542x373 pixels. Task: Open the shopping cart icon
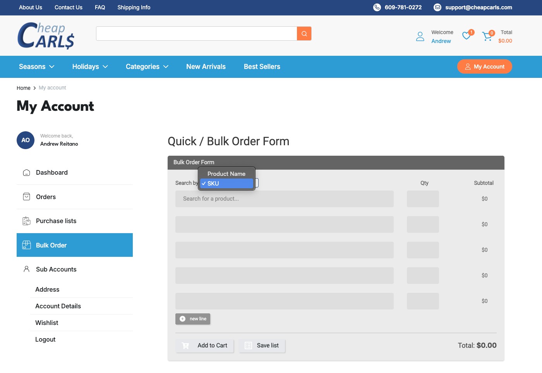pos(487,36)
